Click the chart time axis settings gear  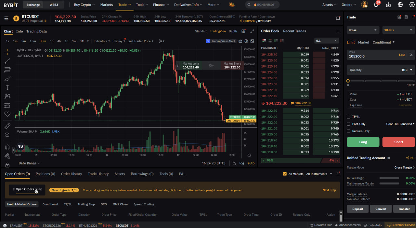pos(249,155)
